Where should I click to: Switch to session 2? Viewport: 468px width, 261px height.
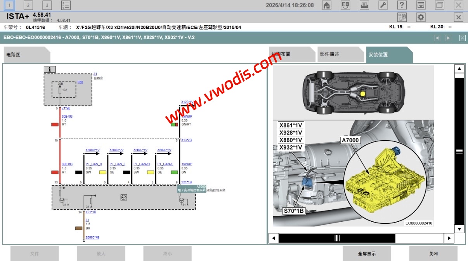pos(28,5)
